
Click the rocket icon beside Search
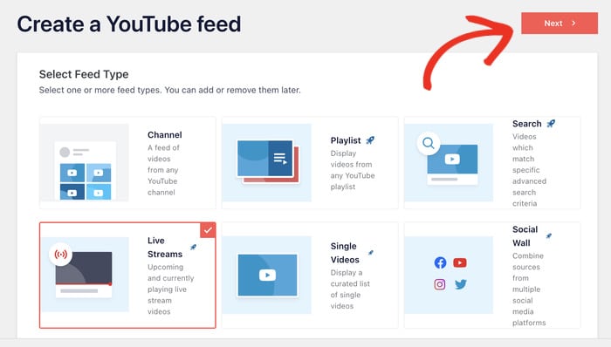pyautogui.click(x=551, y=123)
